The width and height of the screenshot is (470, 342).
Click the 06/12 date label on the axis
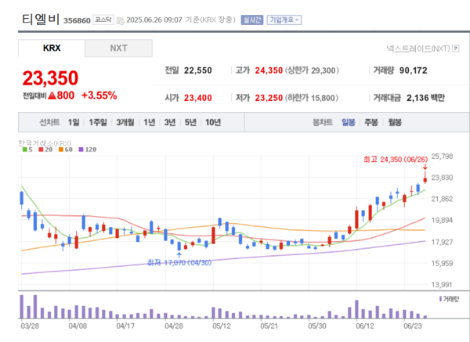coord(365,326)
